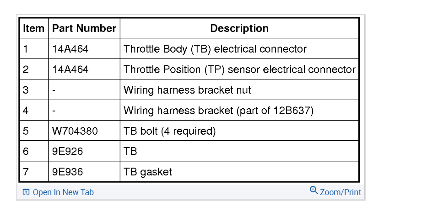
Task: Click the TB bolt (4 required) cell
Action: [169, 131]
